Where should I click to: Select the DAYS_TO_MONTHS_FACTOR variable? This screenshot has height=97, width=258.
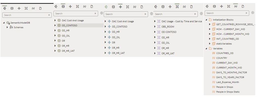coord(231,73)
